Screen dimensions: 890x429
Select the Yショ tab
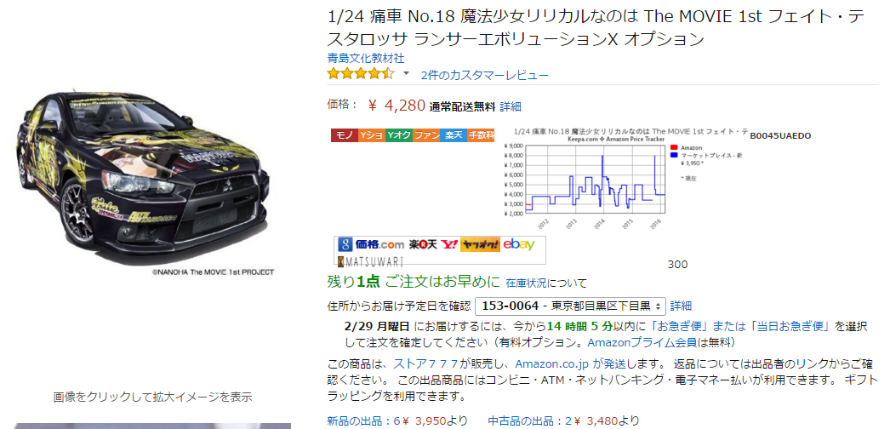pos(371,135)
